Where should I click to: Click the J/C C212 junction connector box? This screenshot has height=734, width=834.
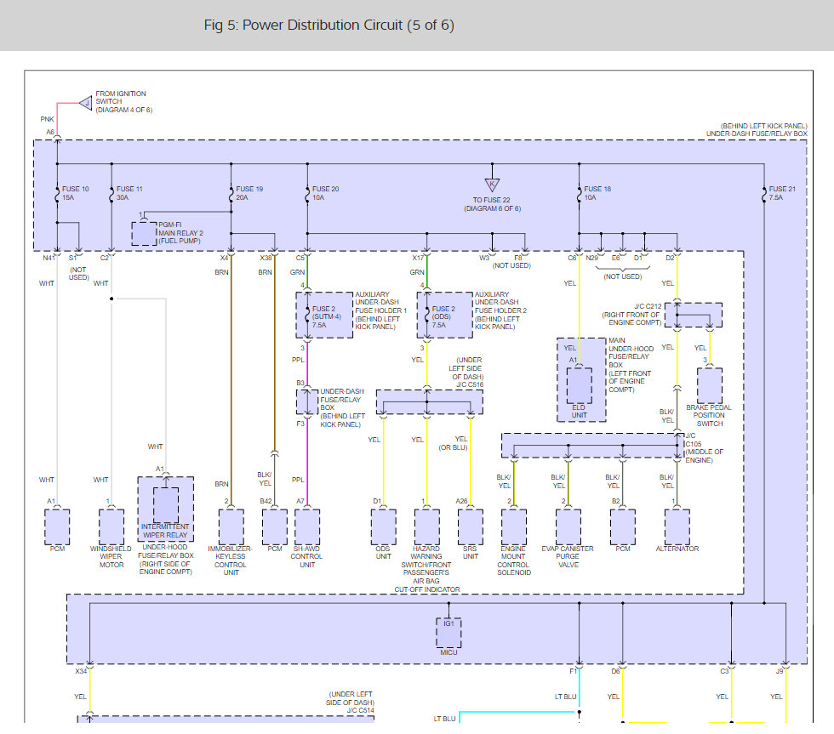pos(694,316)
